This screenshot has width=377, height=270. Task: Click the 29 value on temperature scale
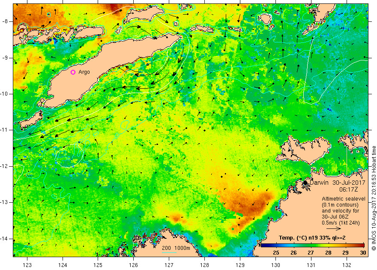(x=345, y=252)
